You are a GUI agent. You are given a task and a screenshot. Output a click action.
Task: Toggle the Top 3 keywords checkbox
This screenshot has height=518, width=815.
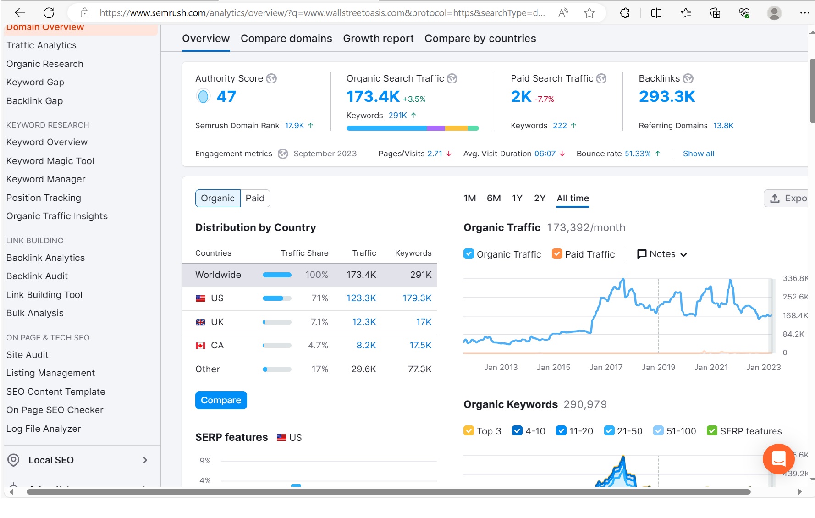point(468,431)
